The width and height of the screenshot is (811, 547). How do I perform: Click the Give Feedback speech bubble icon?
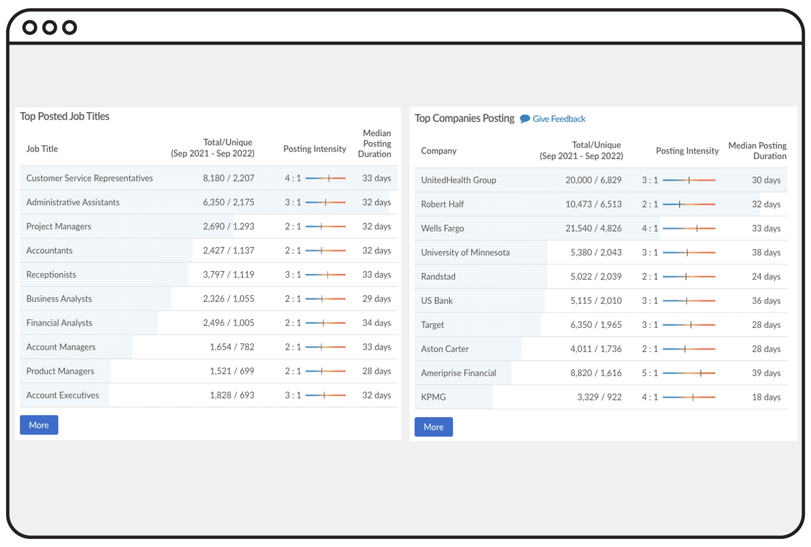coord(525,119)
